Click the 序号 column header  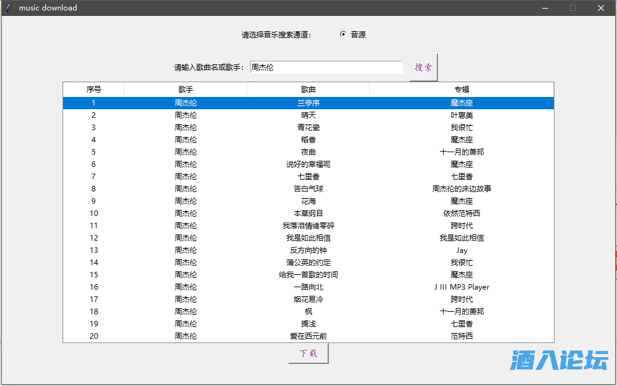pyautogui.click(x=94, y=90)
